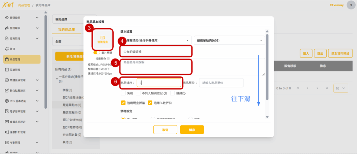Viewport: 357px width, 154px height.
Task: Click the 儲存 save button
Action: coord(191,130)
